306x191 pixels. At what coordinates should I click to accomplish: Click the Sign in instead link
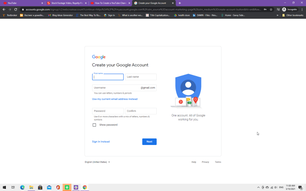pyautogui.click(x=101, y=142)
